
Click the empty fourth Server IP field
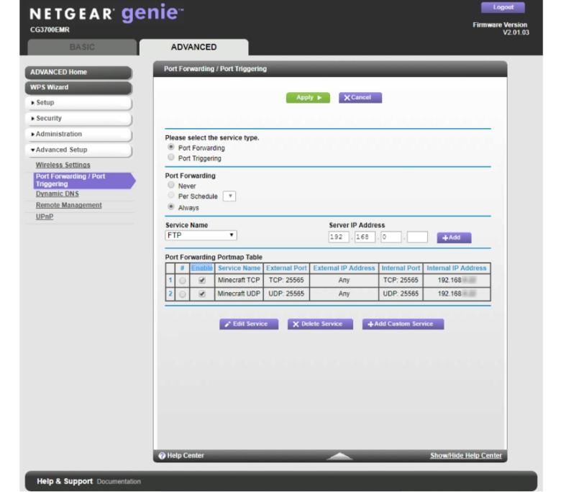coord(417,237)
